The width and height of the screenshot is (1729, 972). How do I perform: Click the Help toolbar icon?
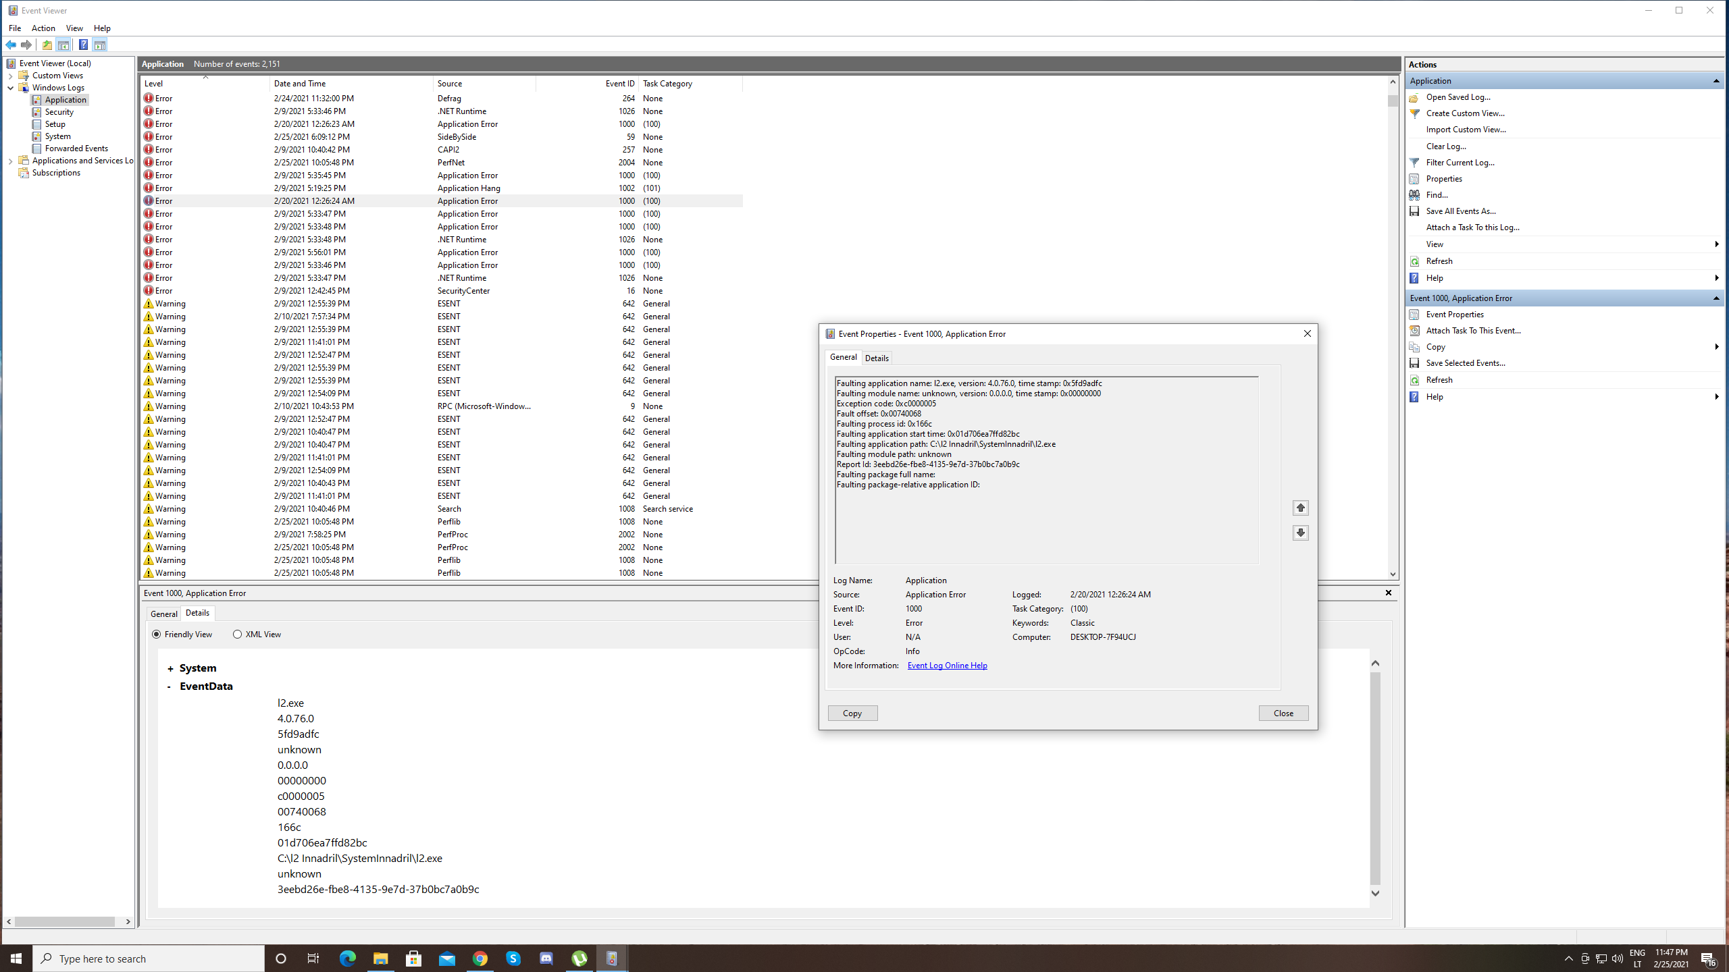coord(83,45)
